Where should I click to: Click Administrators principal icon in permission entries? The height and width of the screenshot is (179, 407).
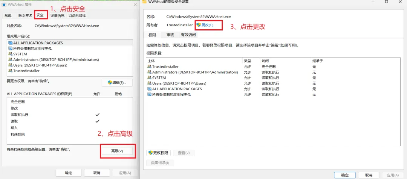point(149,72)
